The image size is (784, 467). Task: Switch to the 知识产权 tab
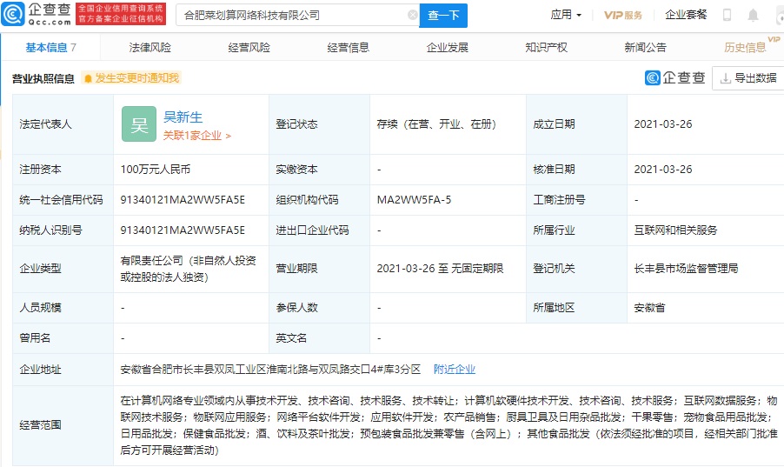click(x=547, y=48)
